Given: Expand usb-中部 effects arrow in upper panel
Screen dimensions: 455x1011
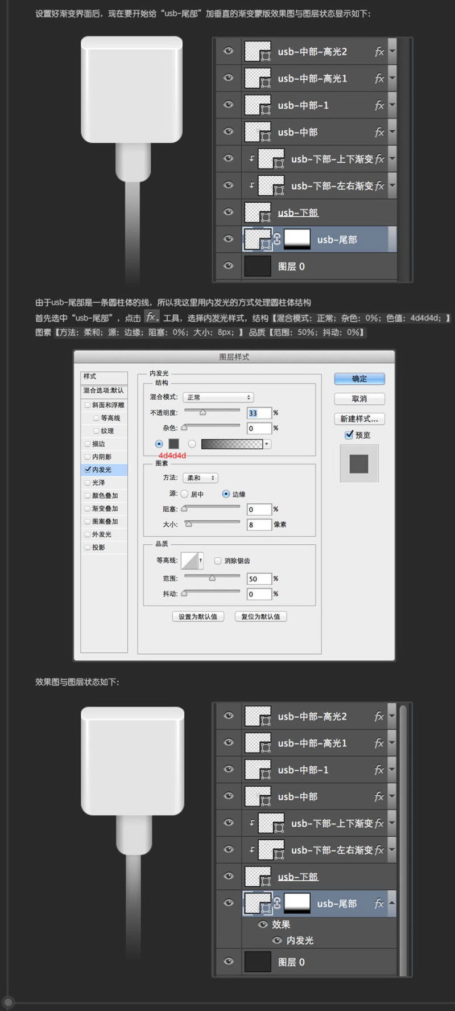Looking at the screenshot, I should click(392, 132).
